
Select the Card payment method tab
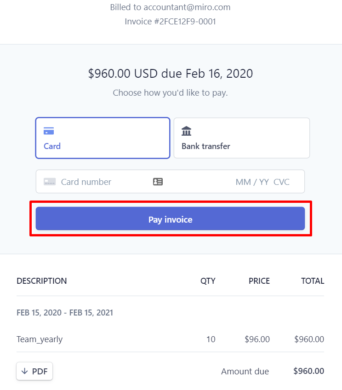[103, 138]
